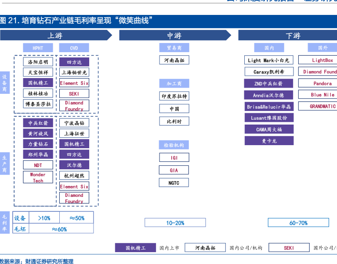
Task: Click the 60-70% gross margin box
Action: 298,223
